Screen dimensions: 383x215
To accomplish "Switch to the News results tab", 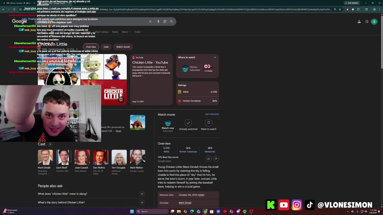I will tap(115, 32).
